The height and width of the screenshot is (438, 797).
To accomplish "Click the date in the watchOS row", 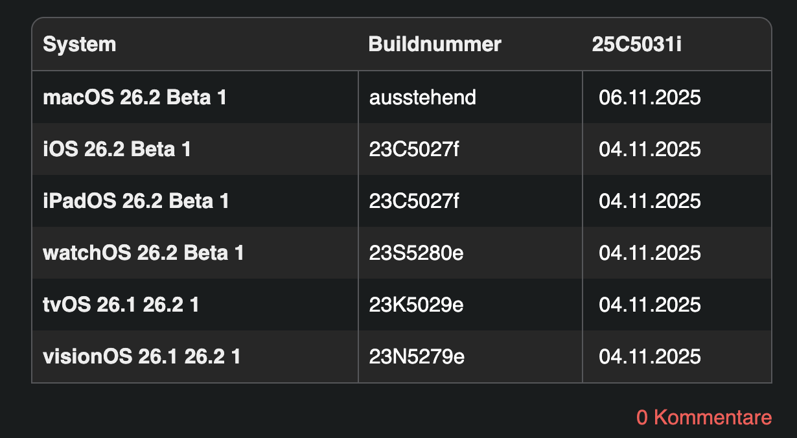I will pyautogui.click(x=650, y=253).
